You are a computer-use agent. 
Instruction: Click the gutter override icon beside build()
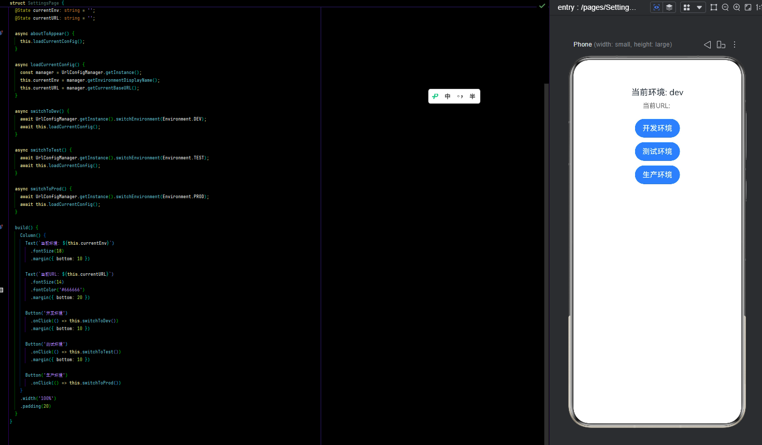2,227
